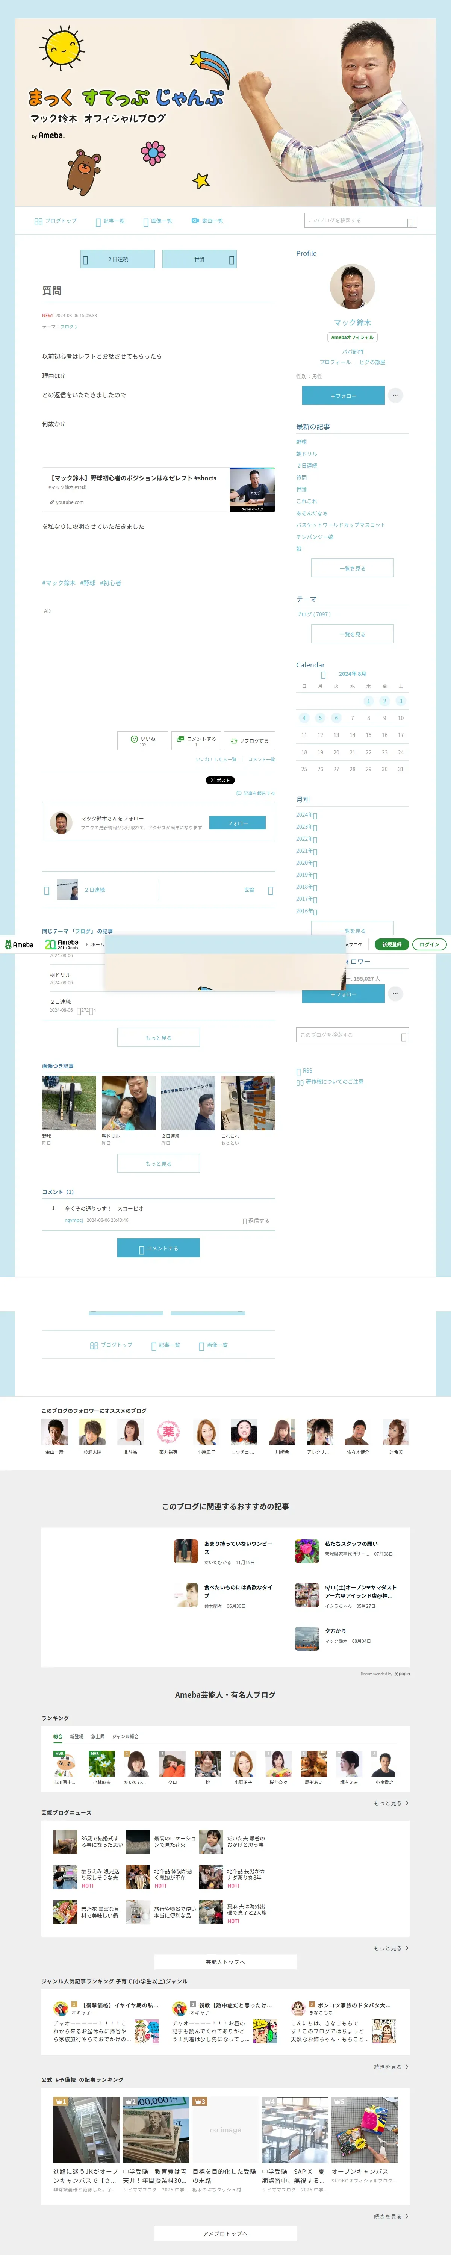Click 一覧を見る under テーマ
Screen dimensions: 451x2255
tap(352, 634)
